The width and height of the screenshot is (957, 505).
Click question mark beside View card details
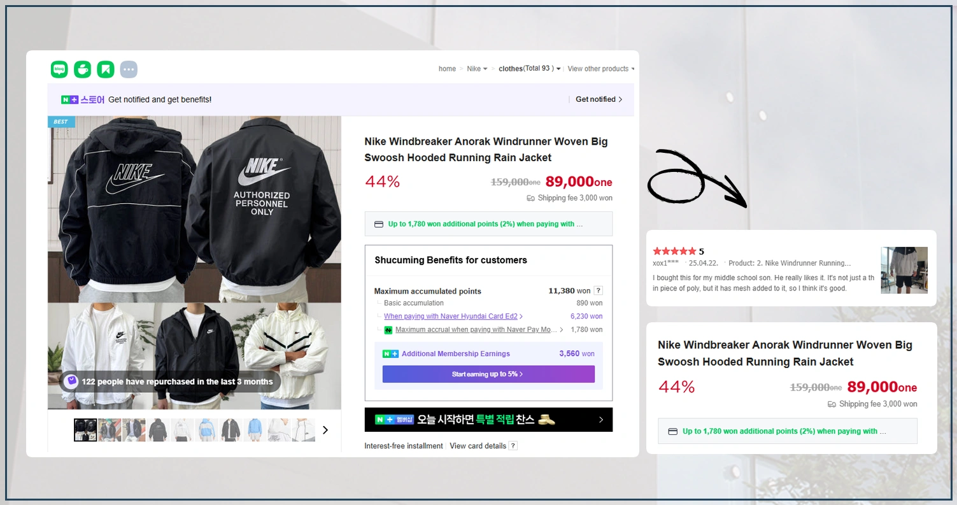click(513, 446)
